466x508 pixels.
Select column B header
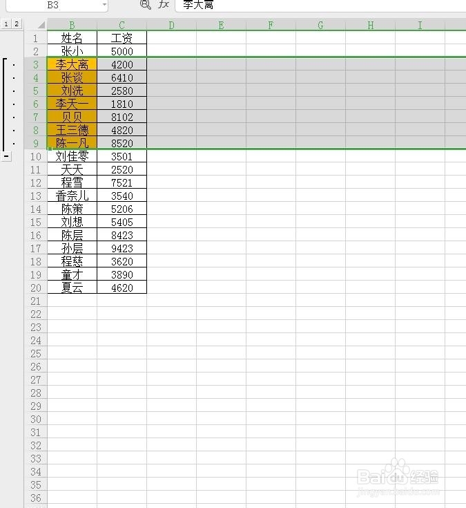(72, 25)
